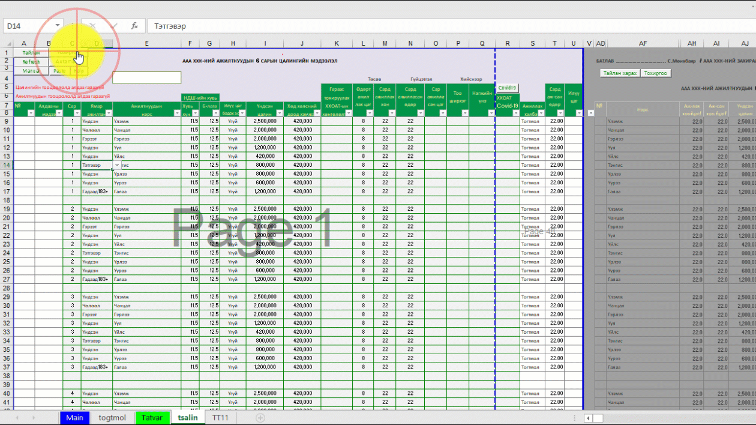The image size is (756, 425).
Task: Open the Name Box dropdown arrow
Action: [58, 26]
